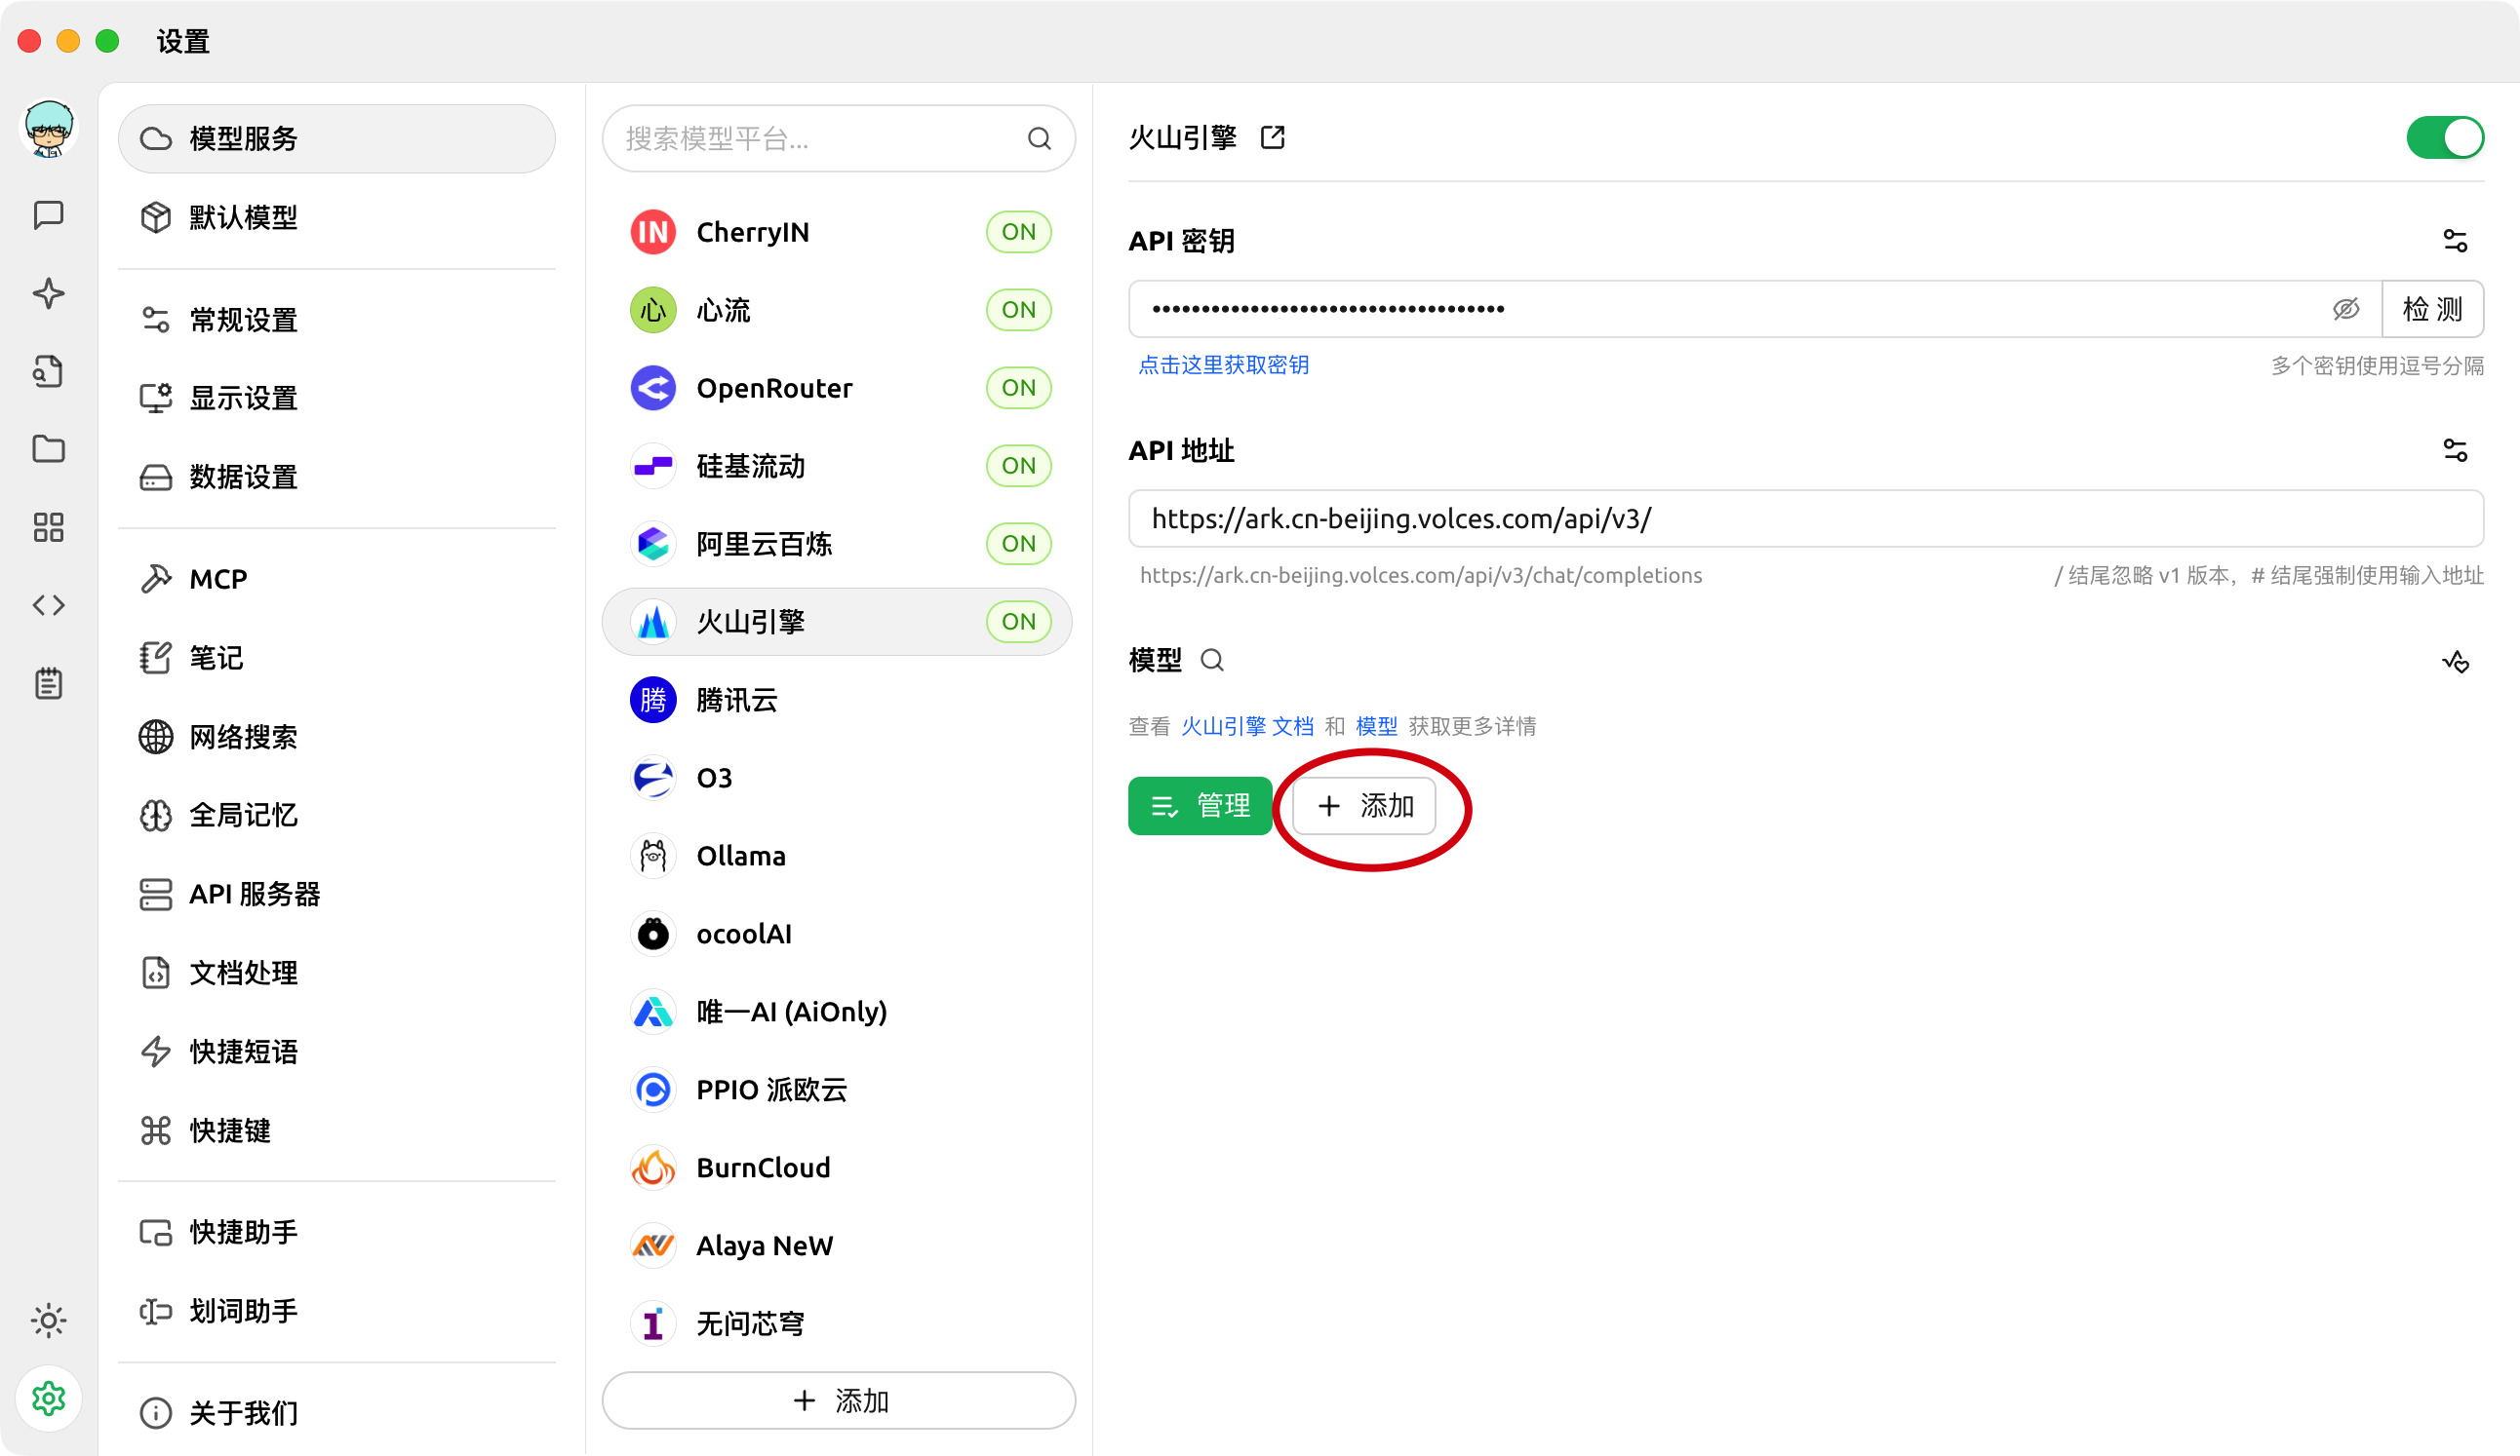Click the code tools icon in sidebar
The image size is (2520, 1456).
[x=48, y=604]
